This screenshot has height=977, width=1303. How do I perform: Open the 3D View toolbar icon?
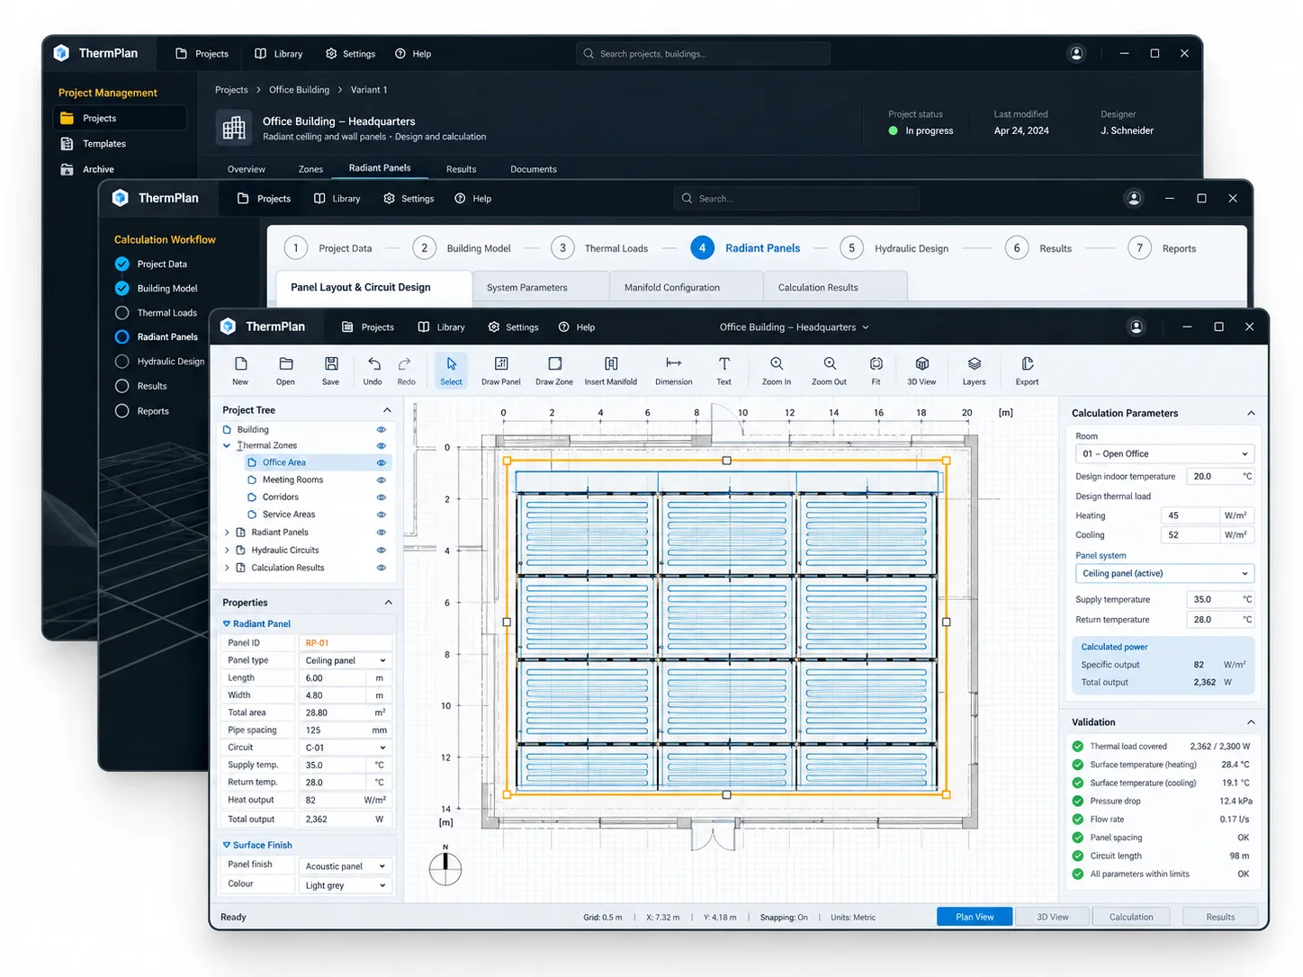pyautogui.click(x=921, y=370)
